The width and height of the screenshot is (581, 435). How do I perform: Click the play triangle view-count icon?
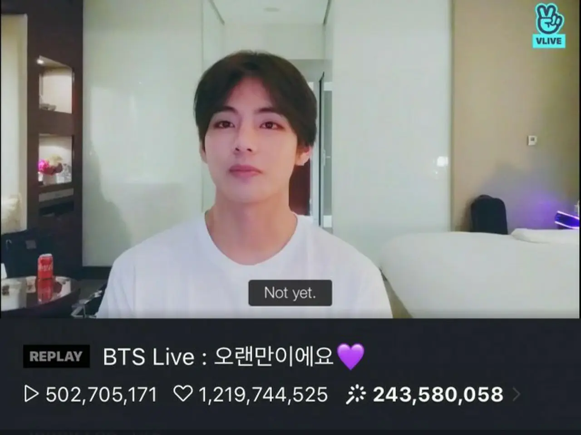coord(31,394)
